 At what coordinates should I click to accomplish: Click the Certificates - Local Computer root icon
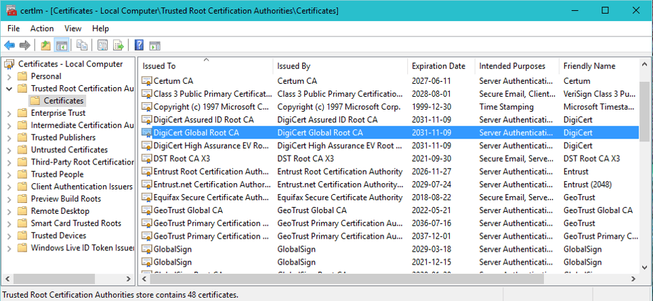9,64
